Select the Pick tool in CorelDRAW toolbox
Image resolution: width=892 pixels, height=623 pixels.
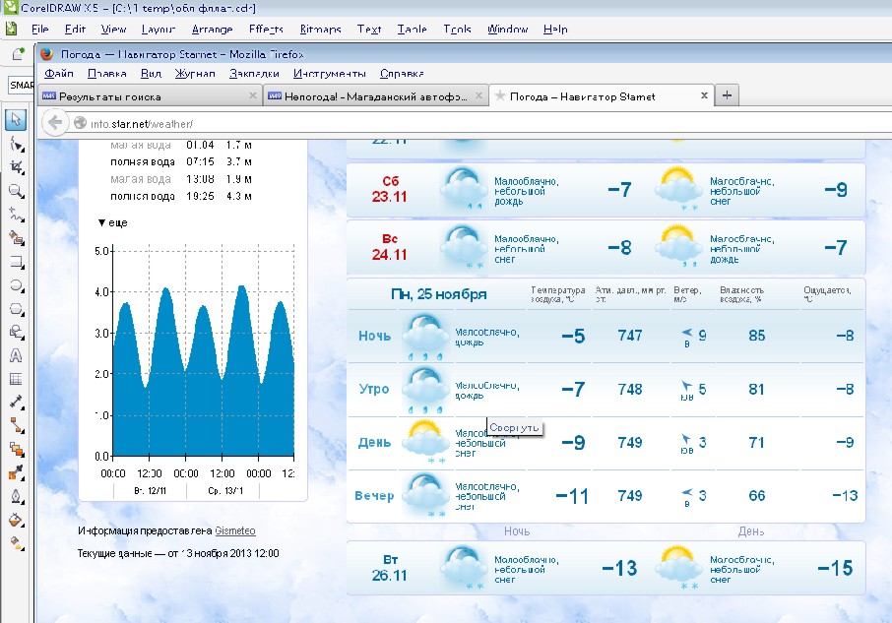[16, 120]
